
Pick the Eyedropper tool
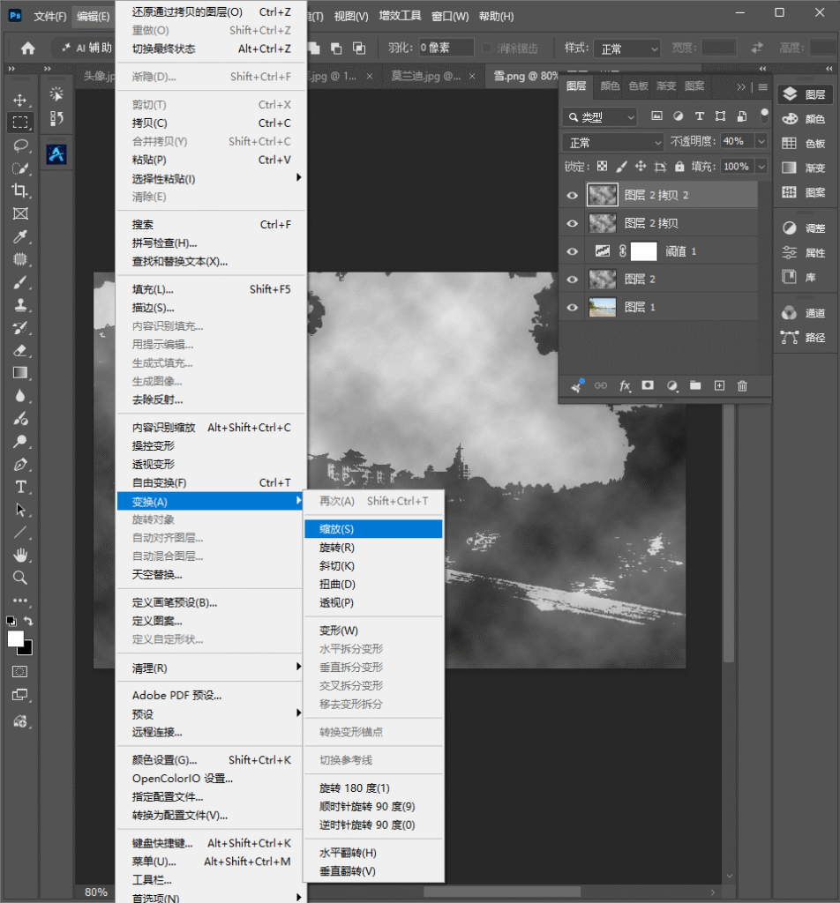(20, 236)
